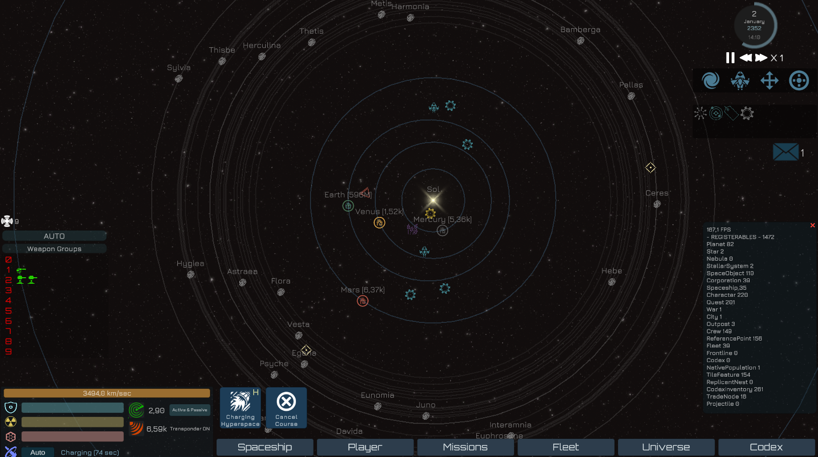Click the yellow energy level bar
The image size is (818, 457).
(72, 422)
